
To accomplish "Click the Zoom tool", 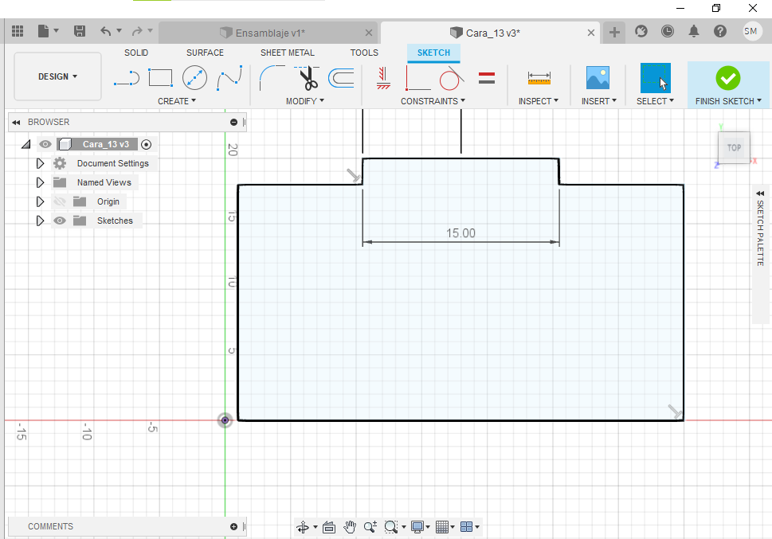I will 370,527.
